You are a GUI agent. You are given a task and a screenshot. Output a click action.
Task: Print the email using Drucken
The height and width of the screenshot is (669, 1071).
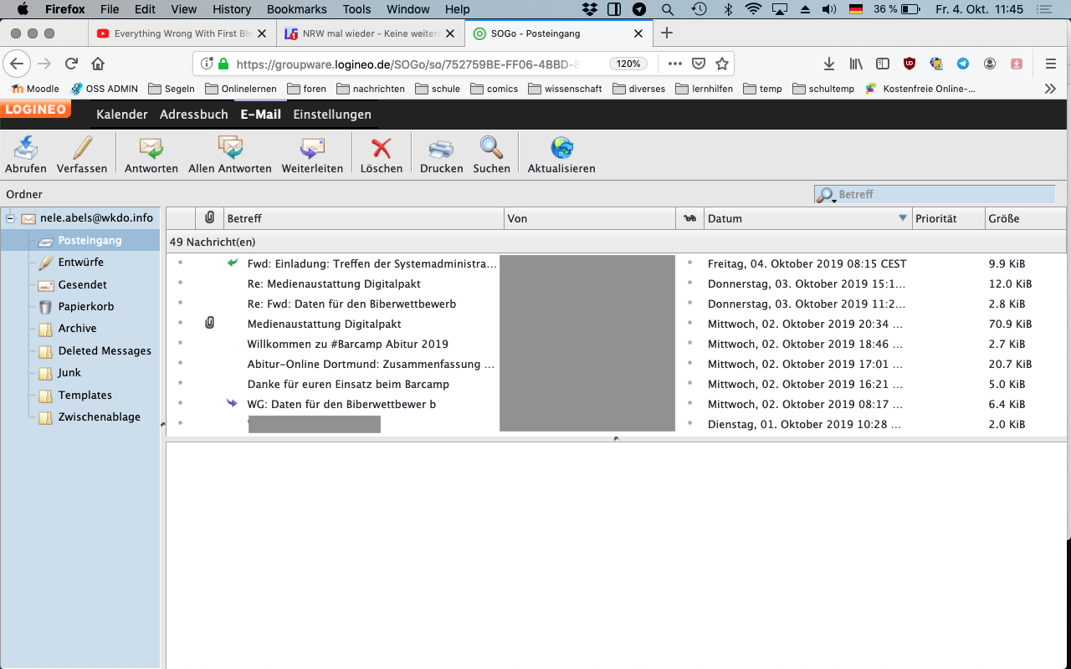[441, 149]
